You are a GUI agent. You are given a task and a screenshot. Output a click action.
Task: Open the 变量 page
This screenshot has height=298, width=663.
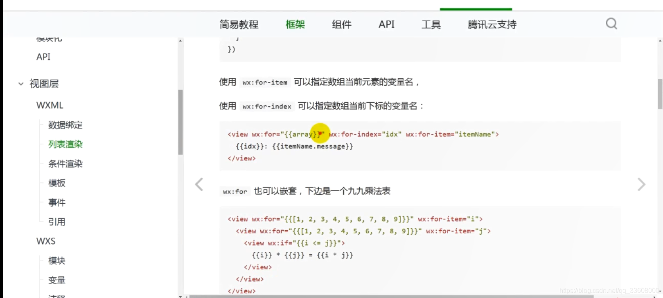57,280
